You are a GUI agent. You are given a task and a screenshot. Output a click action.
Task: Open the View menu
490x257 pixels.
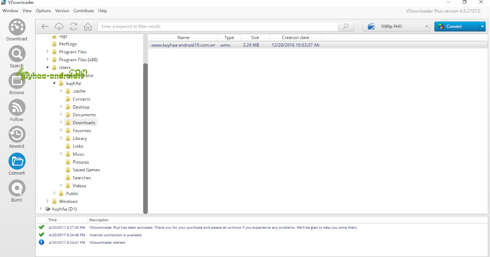click(27, 11)
